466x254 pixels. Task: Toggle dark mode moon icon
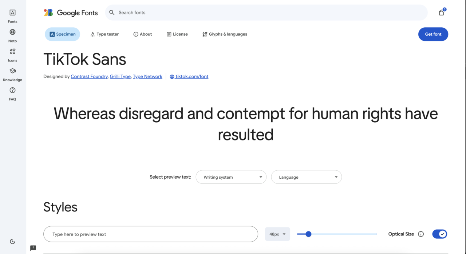coord(12,241)
